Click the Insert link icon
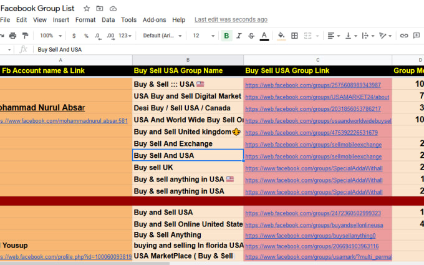 click(404, 36)
